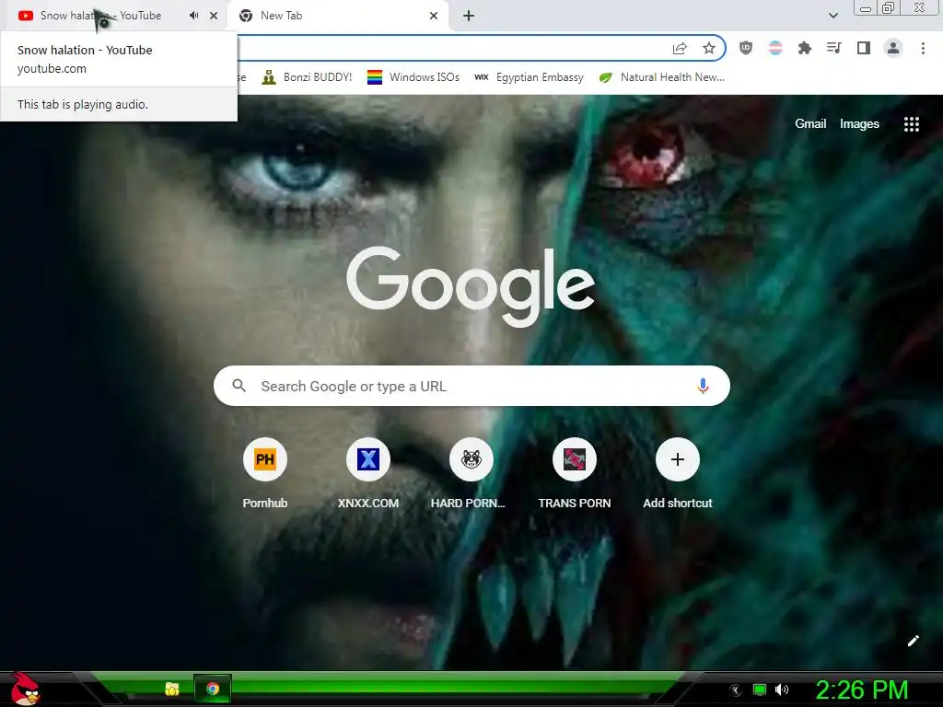Click the share page icon in address bar
Screen dimensions: 943x707
click(x=680, y=48)
